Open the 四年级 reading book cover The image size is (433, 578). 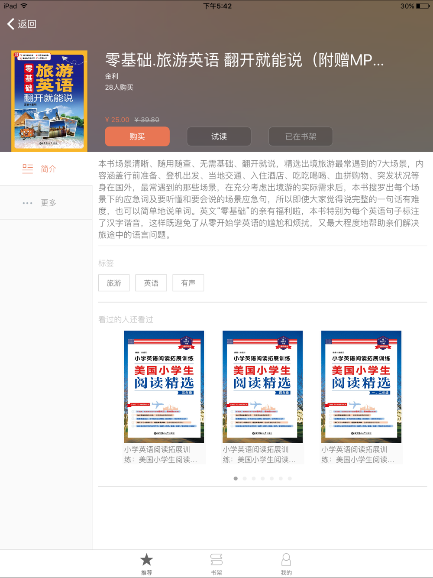pos(262,386)
